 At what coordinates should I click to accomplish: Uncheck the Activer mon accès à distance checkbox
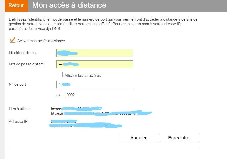pyautogui.click(x=12, y=40)
